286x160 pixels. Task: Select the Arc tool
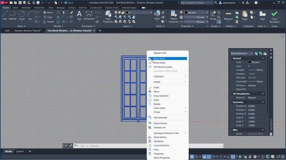[x=30, y=15]
